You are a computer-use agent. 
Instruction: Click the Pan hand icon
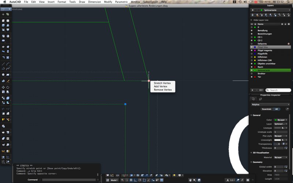pyautogui.click(x=190, y=180)
